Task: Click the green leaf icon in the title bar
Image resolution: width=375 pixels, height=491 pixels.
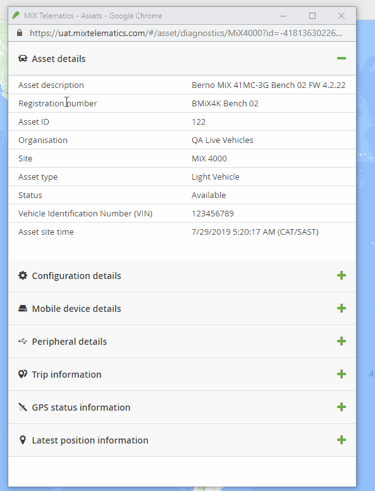Action: coord(16,15)
